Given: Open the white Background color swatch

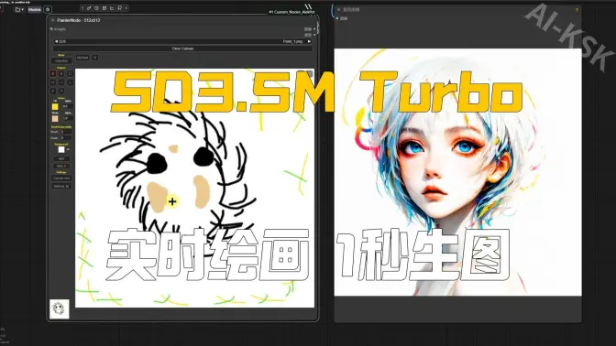Looking at the screenshot, I should pyautogui.click(x=61, y=149).
